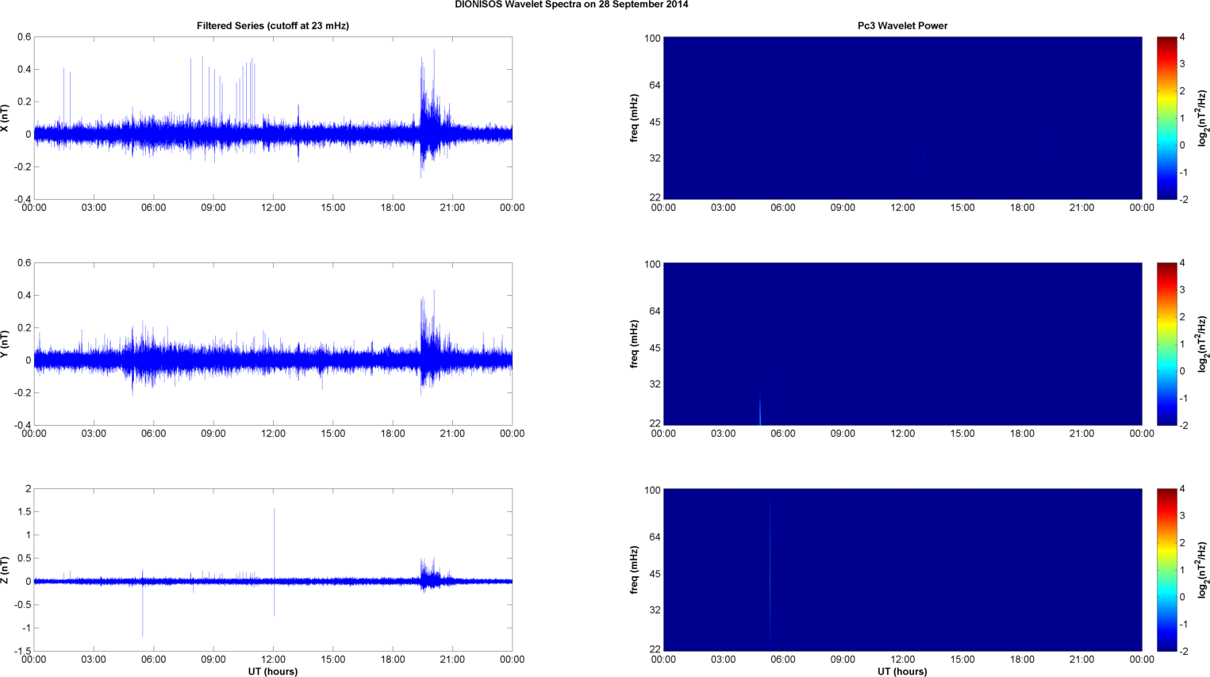The height and width of the screenshot is (677, 1210).
Task: Click the "-1" tick on the Z series axis
Action: 26,628
